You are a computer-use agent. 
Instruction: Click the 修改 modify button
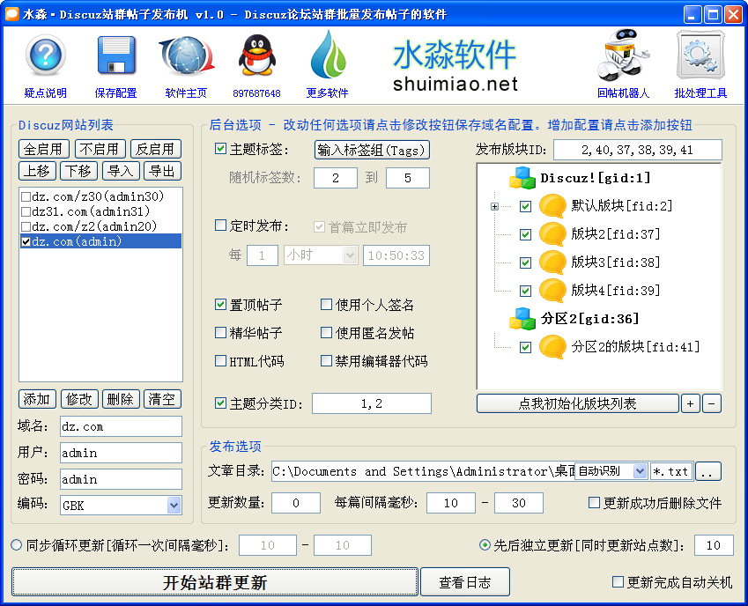point(79,399)
